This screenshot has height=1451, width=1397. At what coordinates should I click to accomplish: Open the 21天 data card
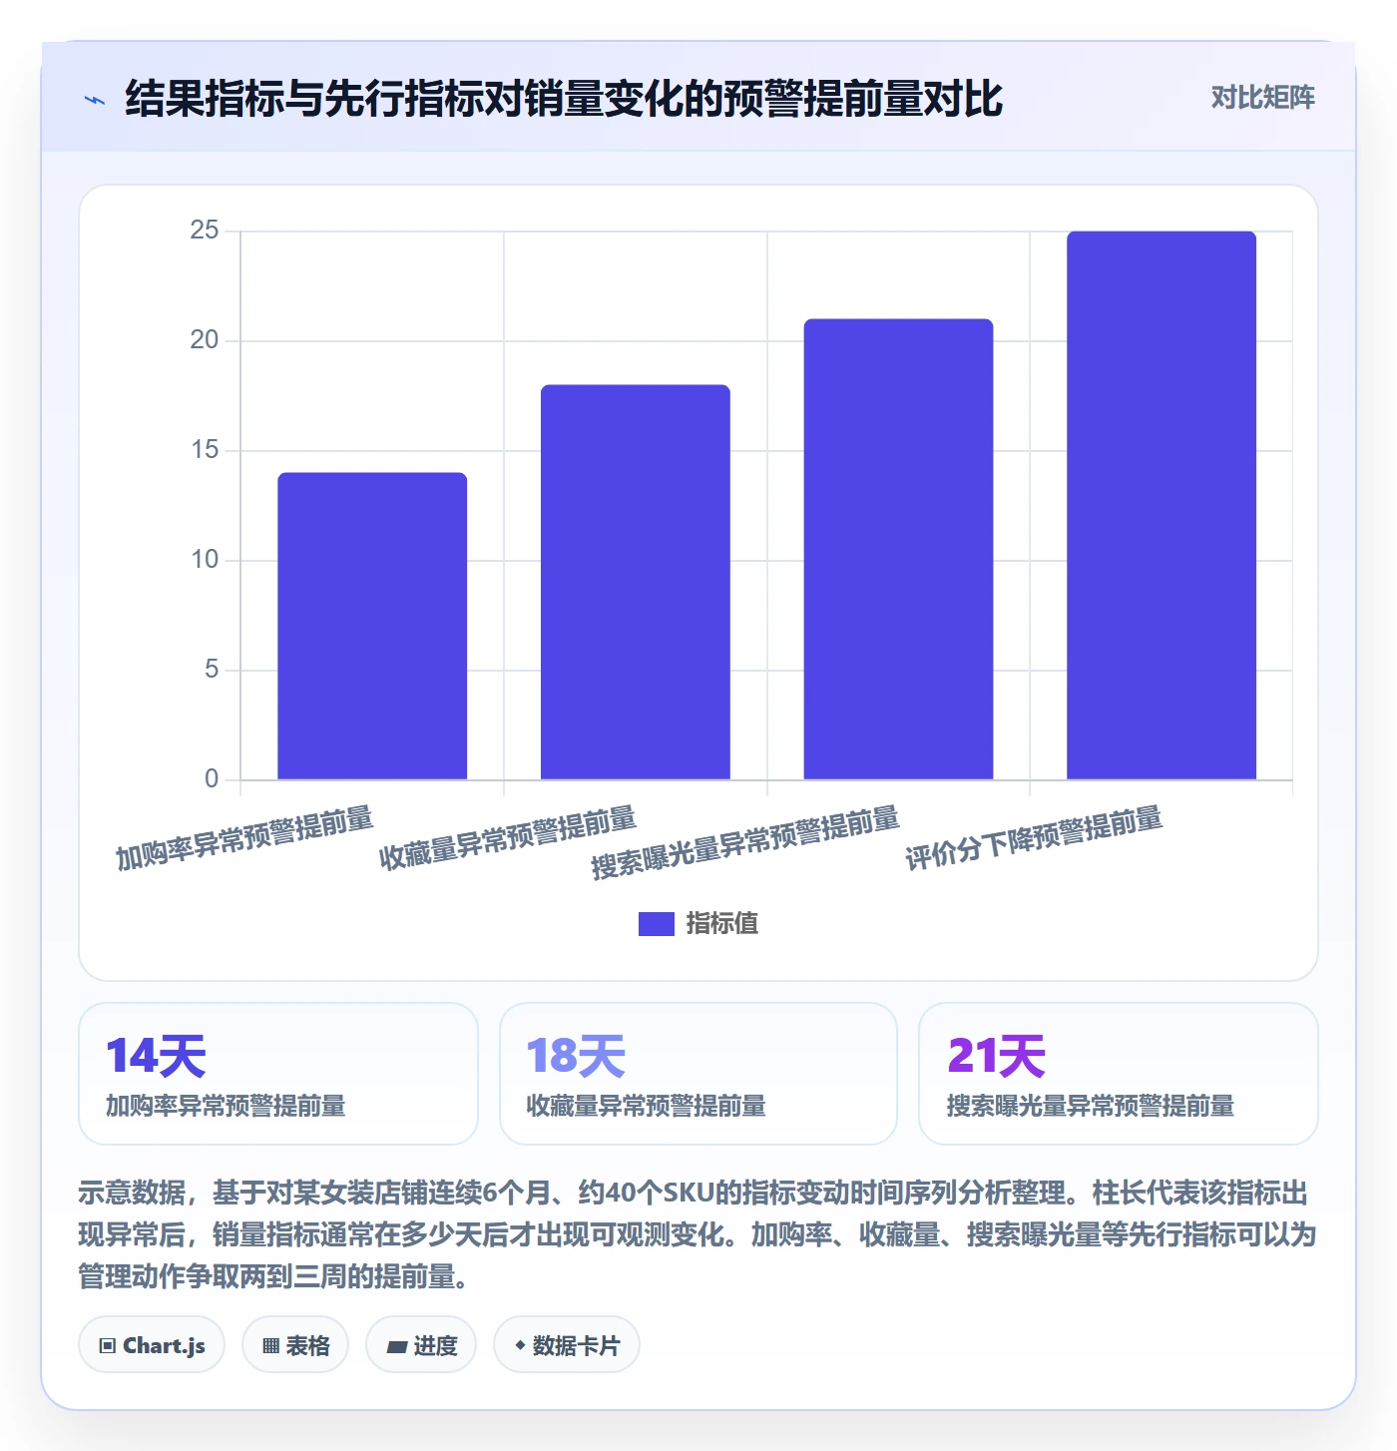(x=1119, y=1074)
